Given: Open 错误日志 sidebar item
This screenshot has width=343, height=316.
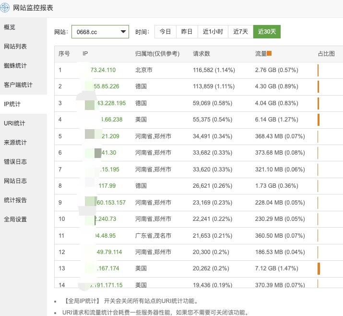Looking at the screenshot, I should point(15,162).
